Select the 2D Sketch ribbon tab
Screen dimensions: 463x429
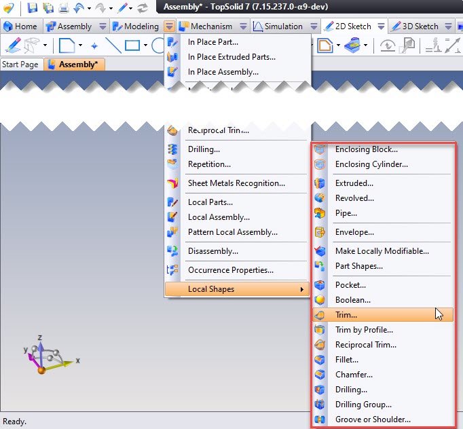point(348,26)
